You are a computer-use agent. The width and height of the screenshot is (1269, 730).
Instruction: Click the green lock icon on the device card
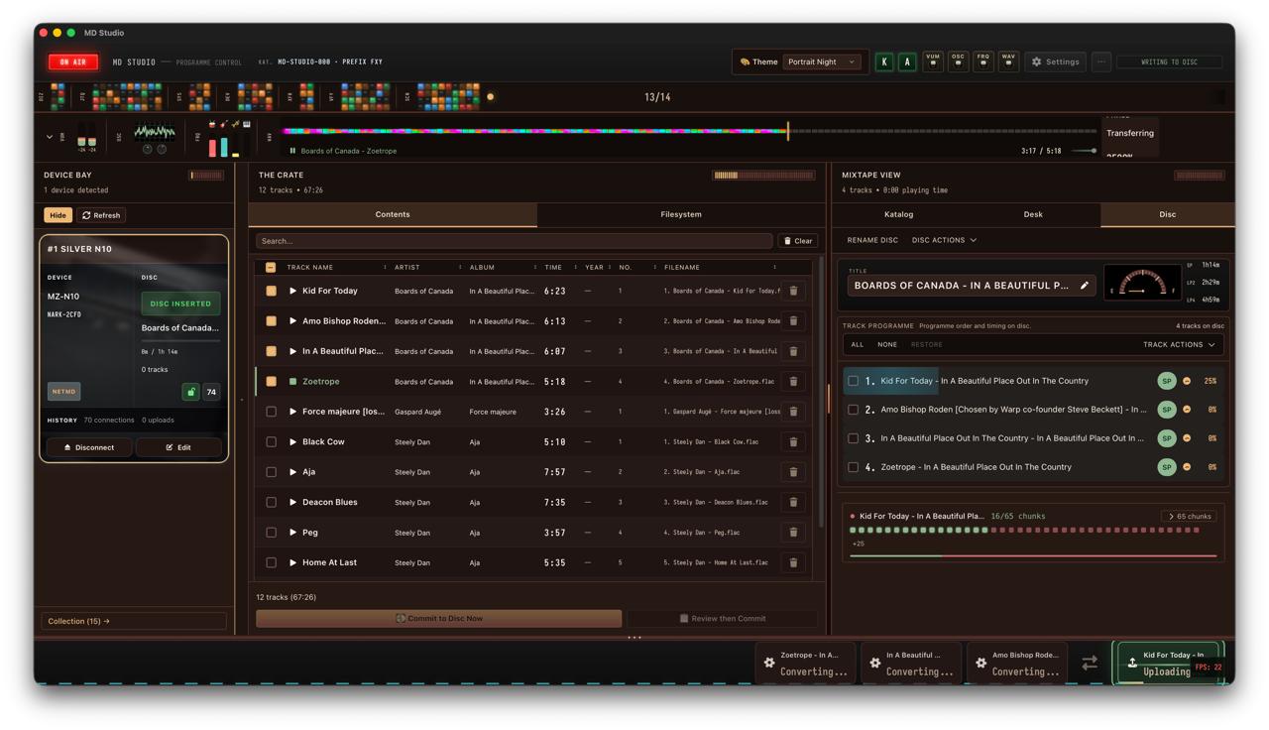pyautogui.click(x=190, y=392)
